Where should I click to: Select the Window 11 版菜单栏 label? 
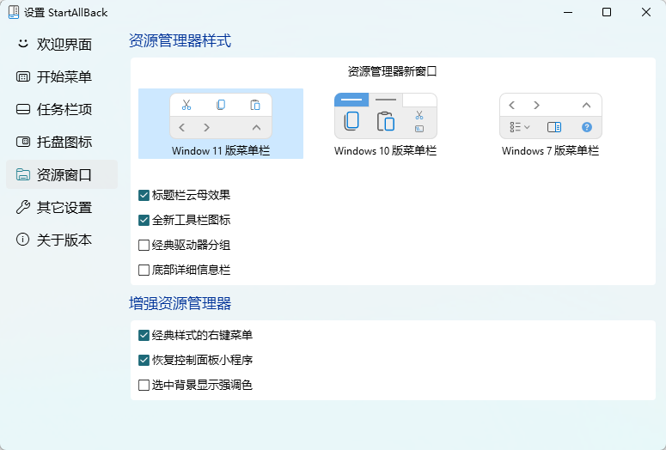221,150
